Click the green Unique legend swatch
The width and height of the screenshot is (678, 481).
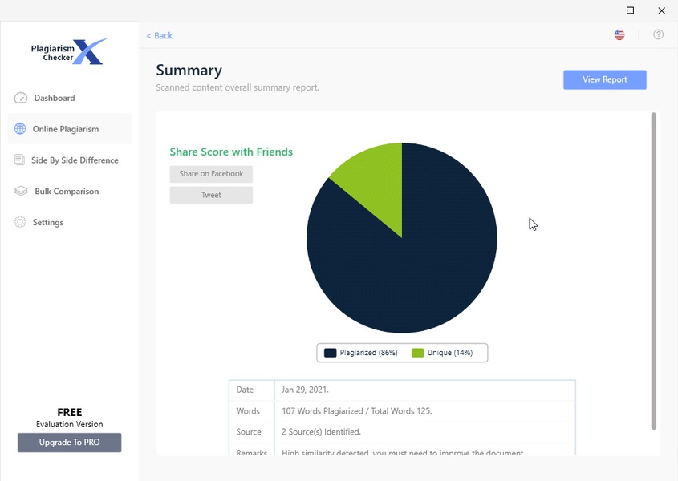[x=417, y=353]
